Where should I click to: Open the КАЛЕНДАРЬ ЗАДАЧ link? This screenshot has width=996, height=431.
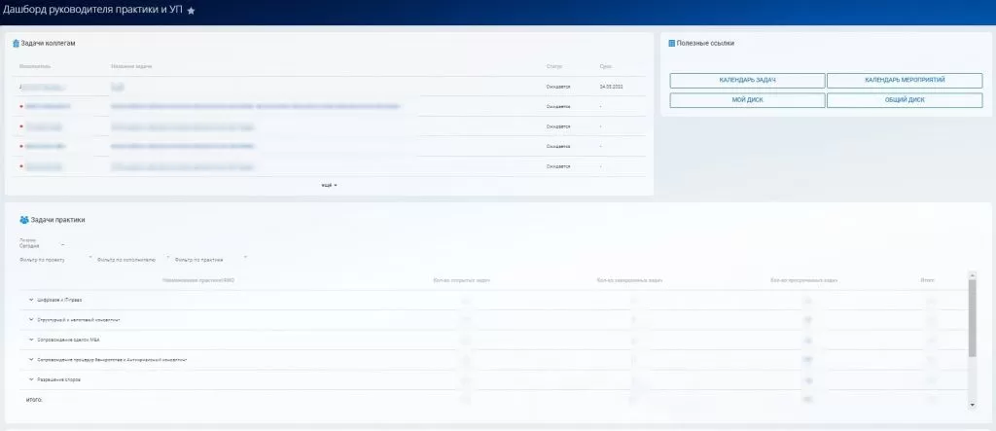tap(747, 81)
